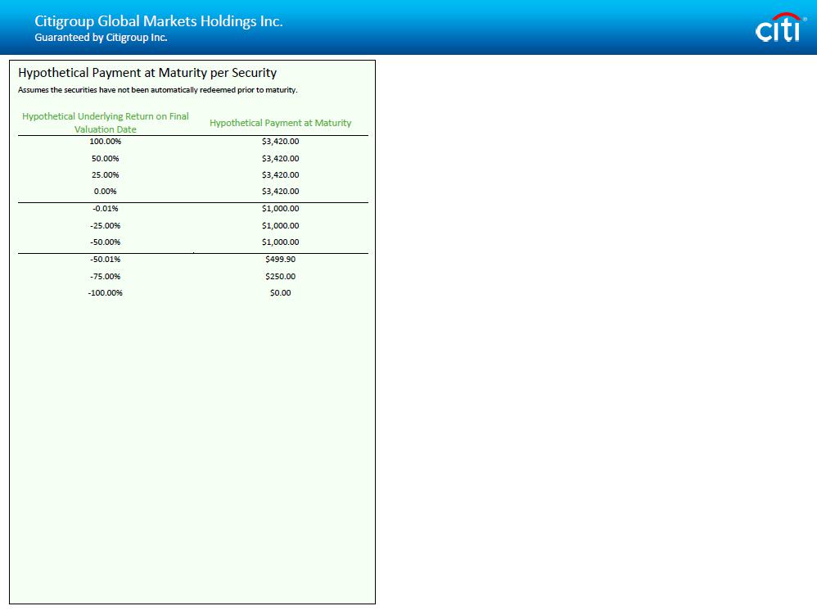Click the 'Guaranteed by Citigroup Inc.' subtitle
The height and width of the screenshot is (615, 817).
coord(101,38)
